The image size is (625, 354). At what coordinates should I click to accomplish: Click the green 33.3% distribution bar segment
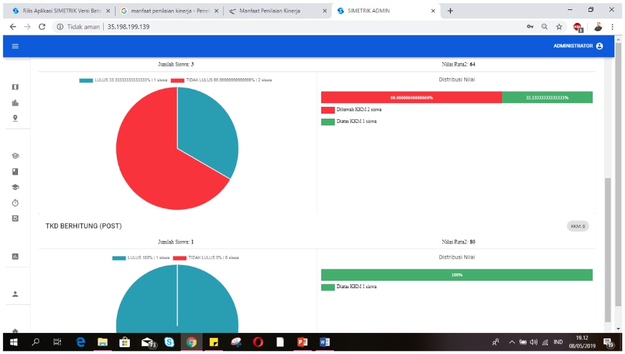coord(547,98)
